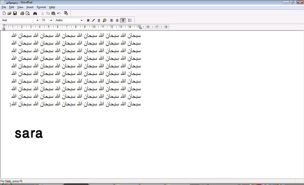Align text to the right
The height and width of the screenshot is (185, 304).
(123, 20)
